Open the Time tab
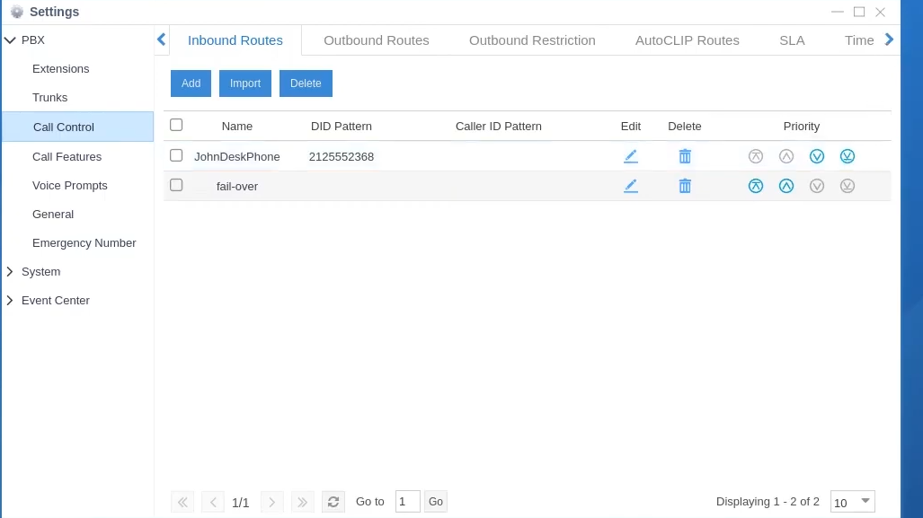Viewport: 923px width, 518px height. 859,40
